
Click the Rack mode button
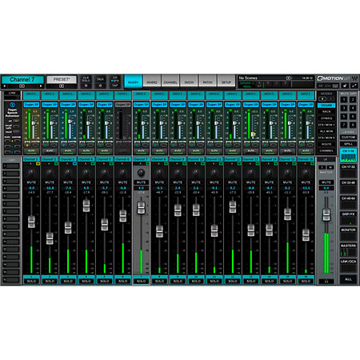[326, 112]
